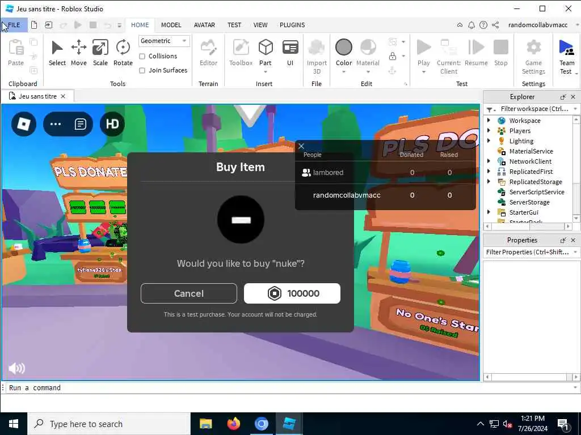Expand the NetworkClient tree node
The image size is (581, 435).
[489, 161]
